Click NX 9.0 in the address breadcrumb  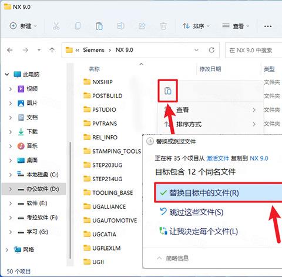tap(125, 50)
